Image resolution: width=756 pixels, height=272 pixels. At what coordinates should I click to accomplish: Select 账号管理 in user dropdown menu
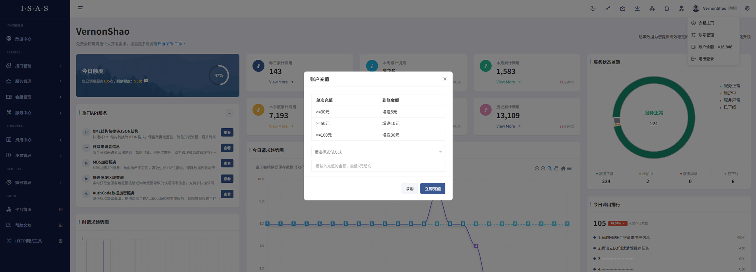coord(713,35)
